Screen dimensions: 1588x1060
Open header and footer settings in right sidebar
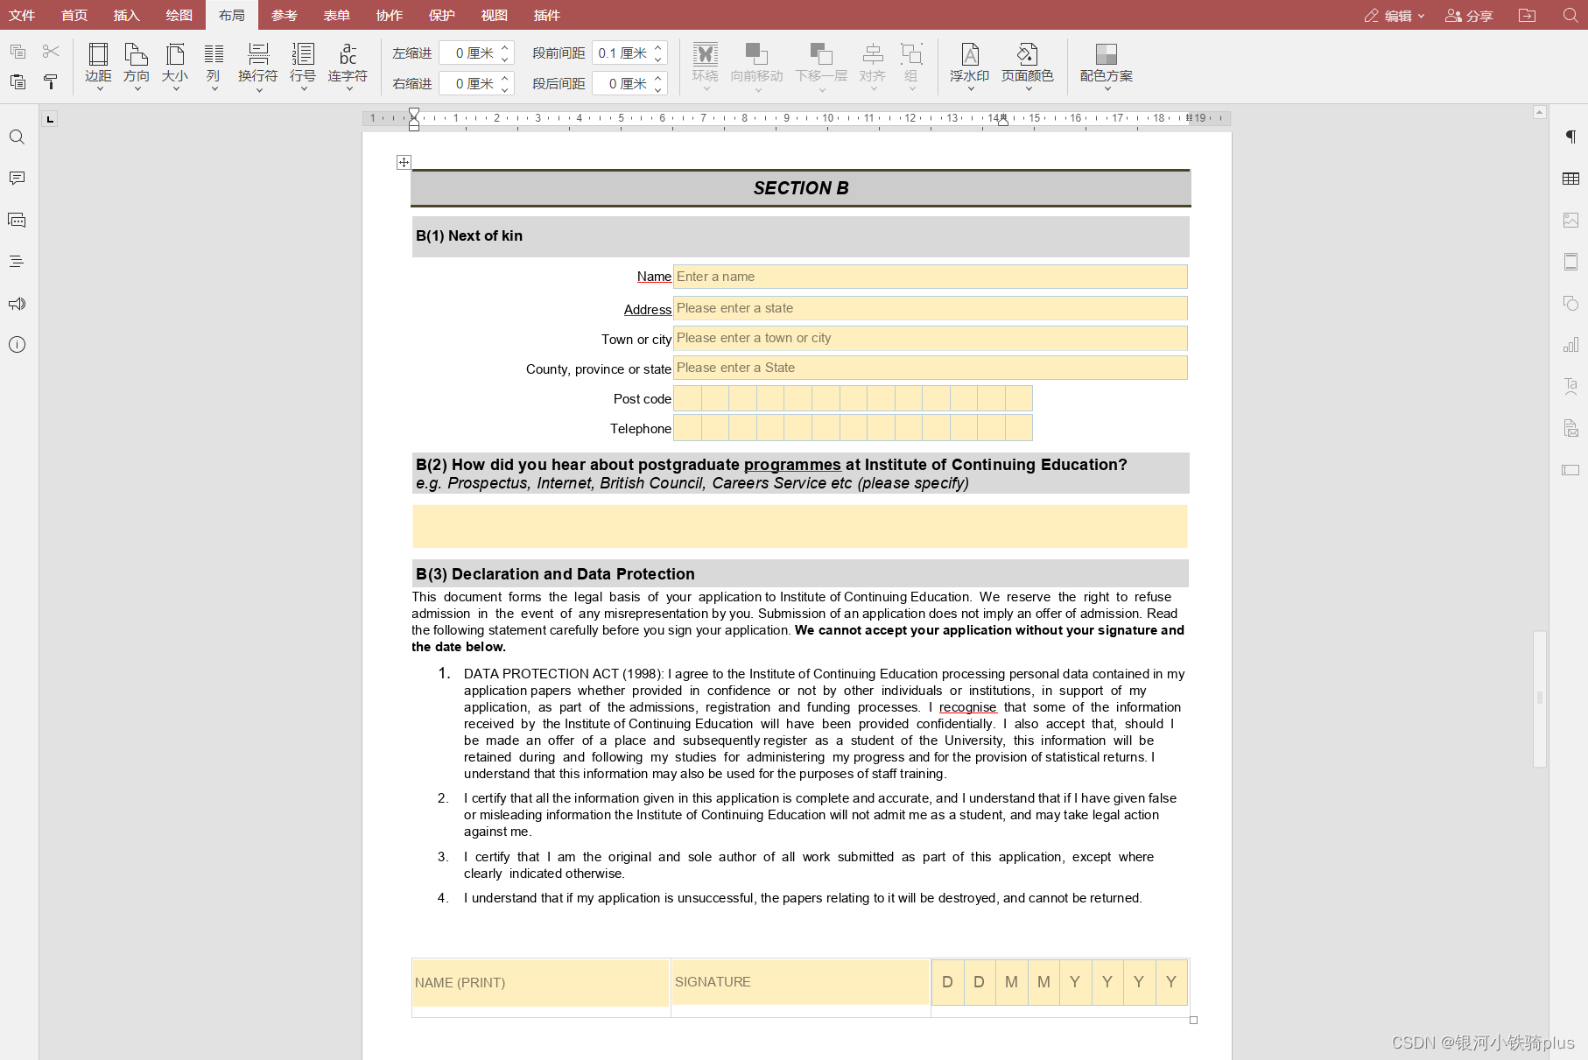point(1571,262)
